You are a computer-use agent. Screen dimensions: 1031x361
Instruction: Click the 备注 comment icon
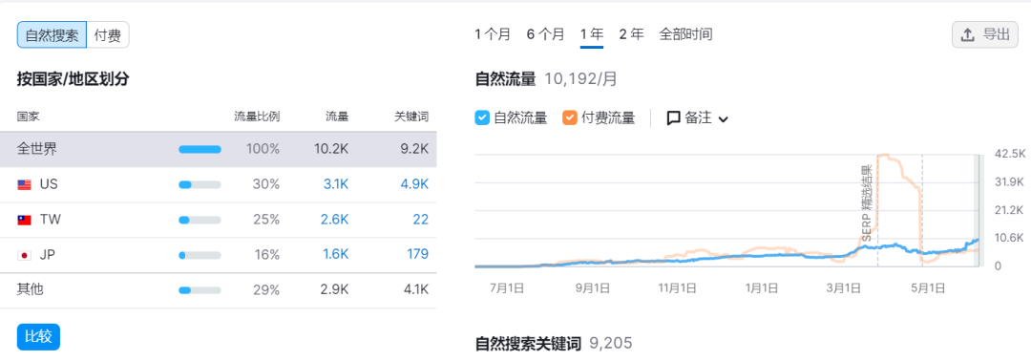click(x=673, y=119)
